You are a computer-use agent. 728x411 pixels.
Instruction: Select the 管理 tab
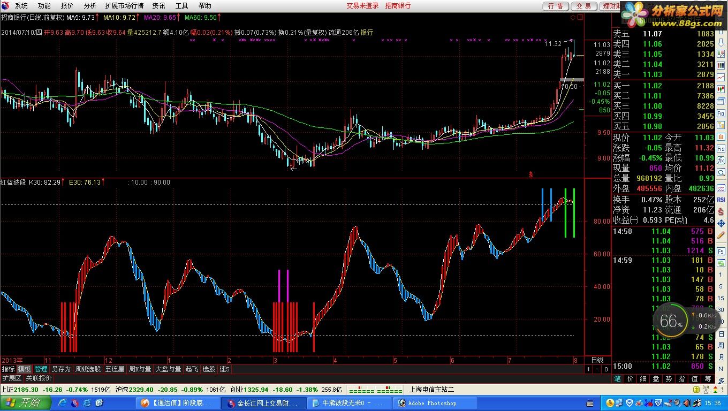[41, 369]
